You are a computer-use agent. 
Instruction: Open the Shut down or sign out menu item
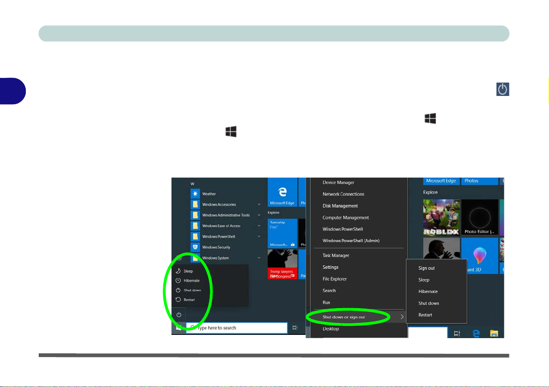[x=359, y=317]
